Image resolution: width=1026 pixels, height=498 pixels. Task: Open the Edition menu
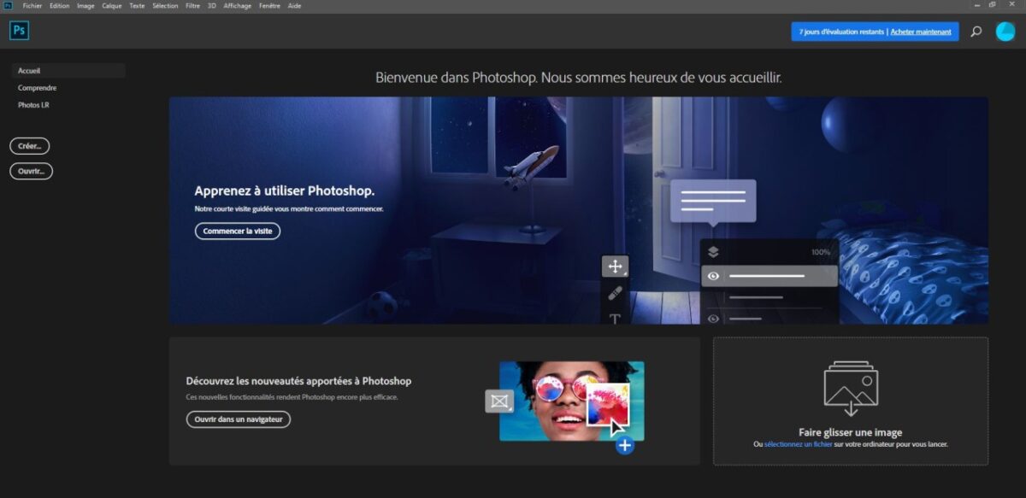[x=60, y=5]
